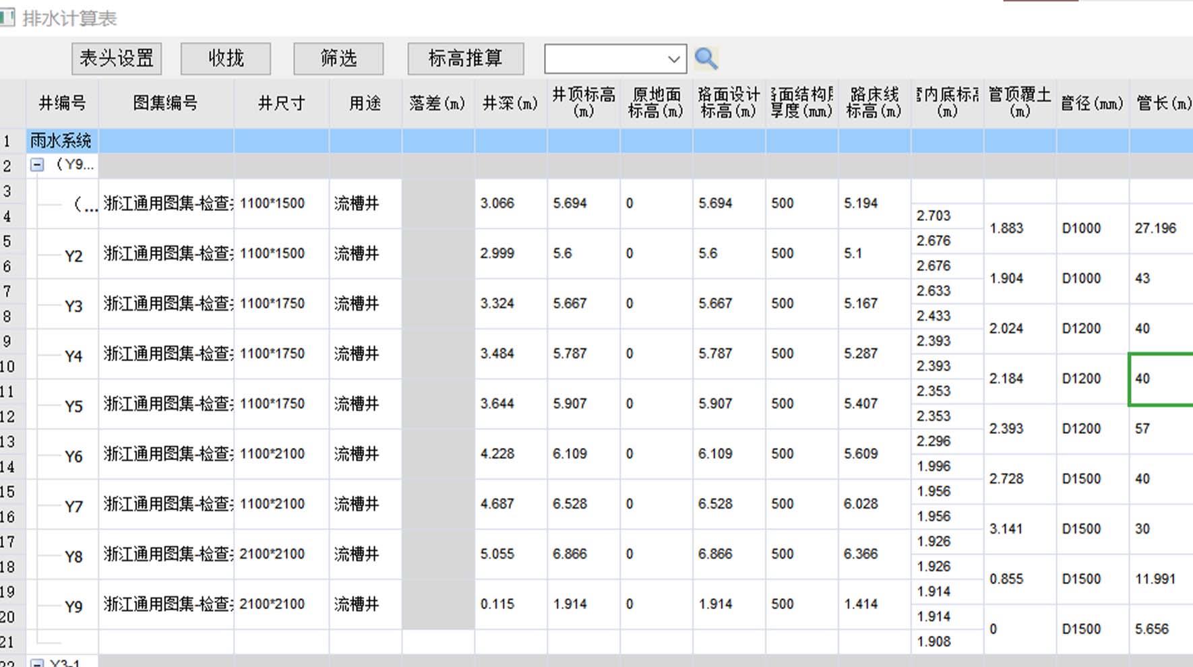Click invert elevation cell 1.908
1193x667 pixels.
point(947,641)
